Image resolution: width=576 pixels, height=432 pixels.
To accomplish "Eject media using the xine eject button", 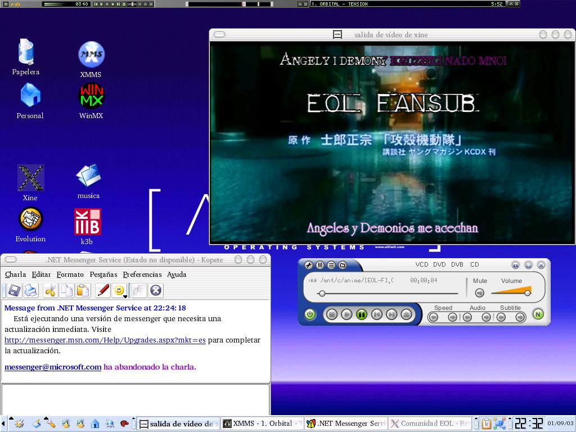I will click(x=406, y=314).
